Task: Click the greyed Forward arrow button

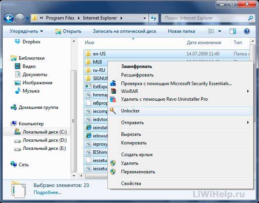Action: [x=20, y=18]
